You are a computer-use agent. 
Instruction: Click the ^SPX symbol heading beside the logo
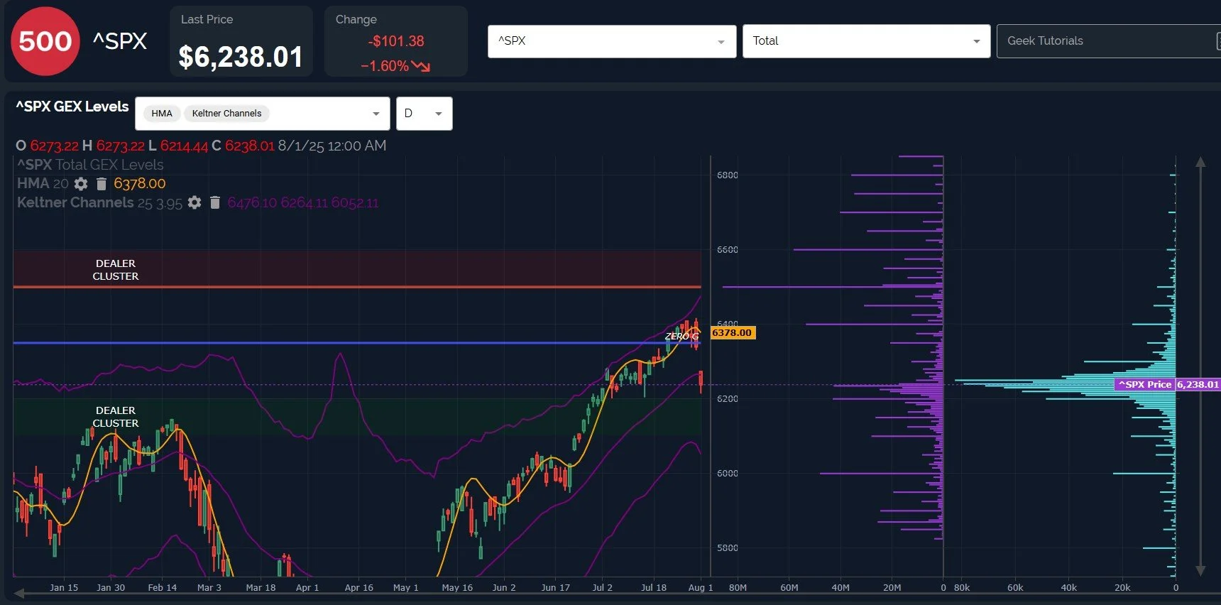(120, 41)
